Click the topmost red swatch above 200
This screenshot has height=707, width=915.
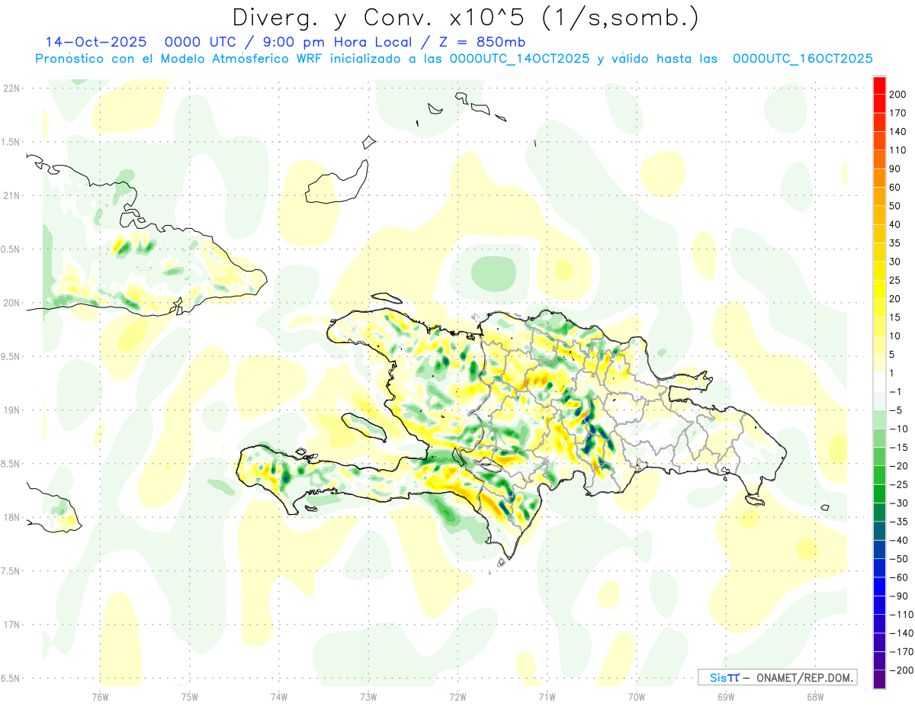coord(880,85)
